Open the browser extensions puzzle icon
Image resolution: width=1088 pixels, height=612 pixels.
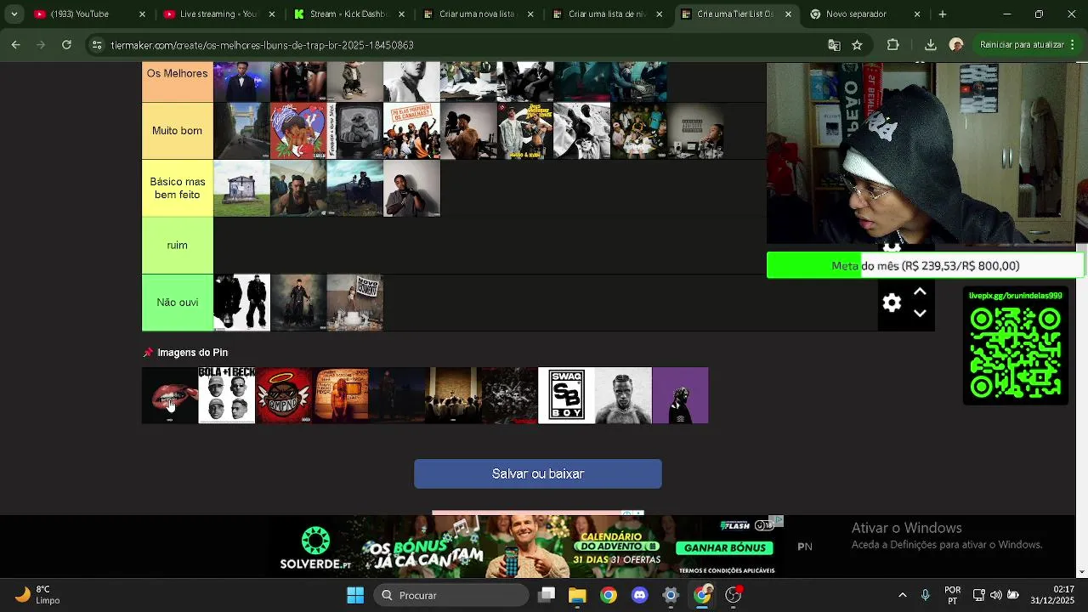[x=892, y=45]
